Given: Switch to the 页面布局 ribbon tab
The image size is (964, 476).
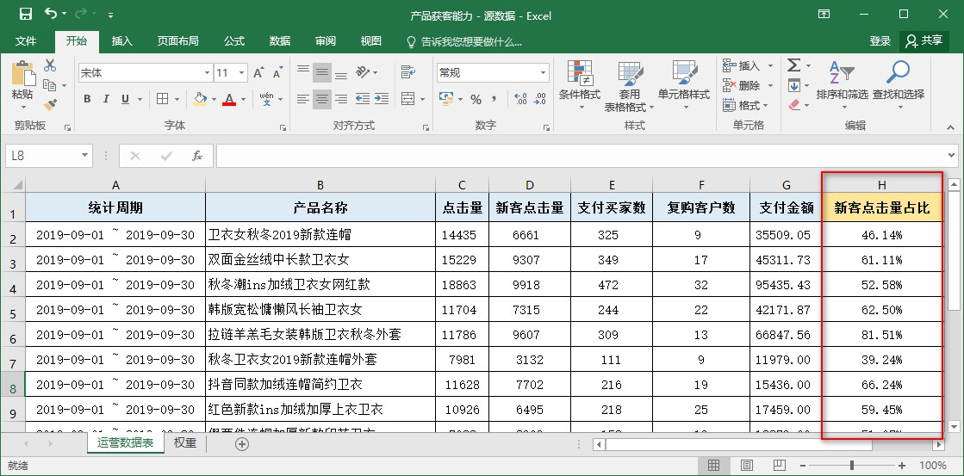Looking at the screenshot, I should coord(177,41).
